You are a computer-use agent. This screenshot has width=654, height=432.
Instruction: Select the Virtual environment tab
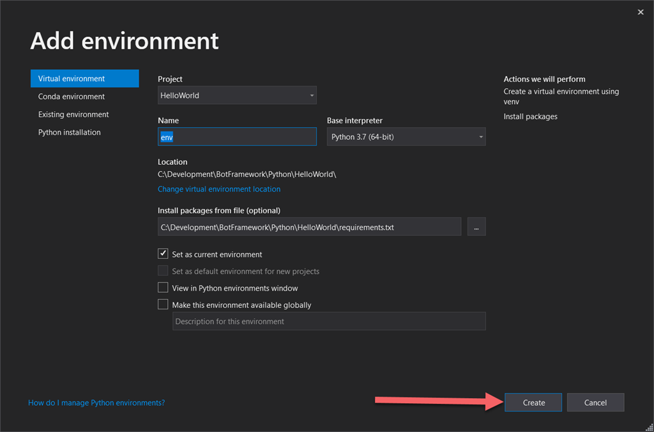[85, 79]
